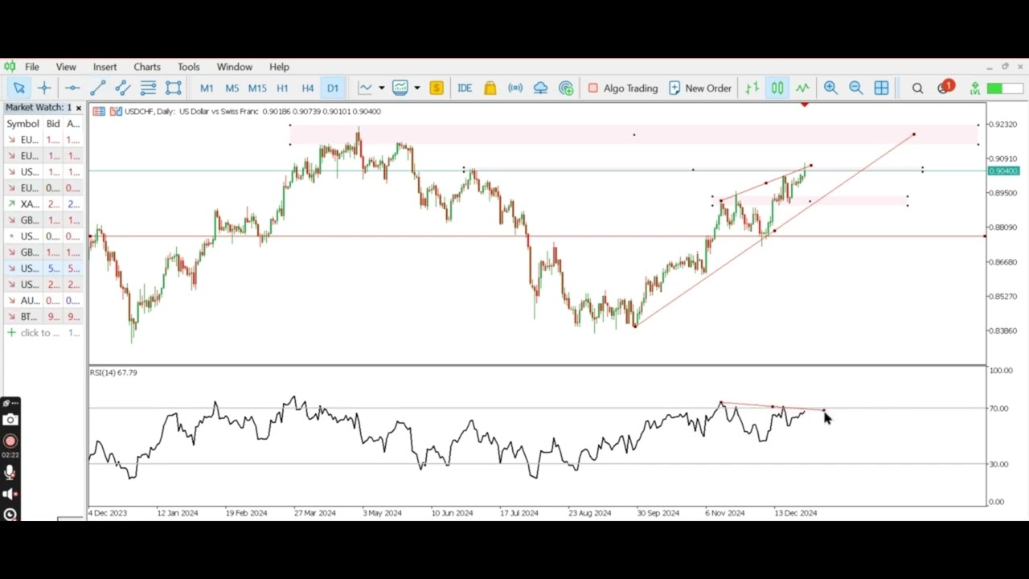
Task: Click the Bid column header
Action: tap(53, 124)
